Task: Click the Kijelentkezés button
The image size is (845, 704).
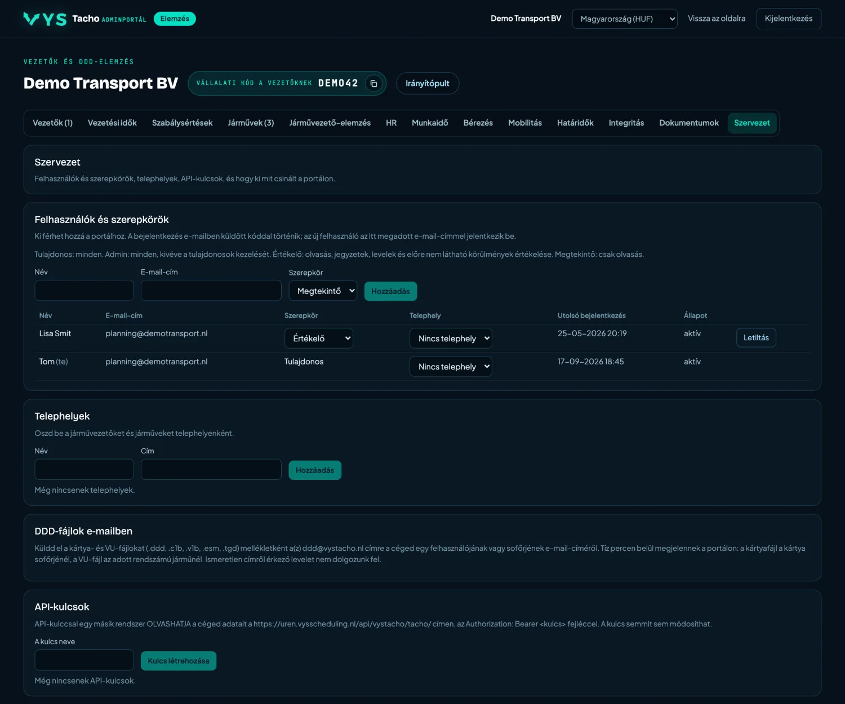Action: pyautogui.click(x=788, y=19)
